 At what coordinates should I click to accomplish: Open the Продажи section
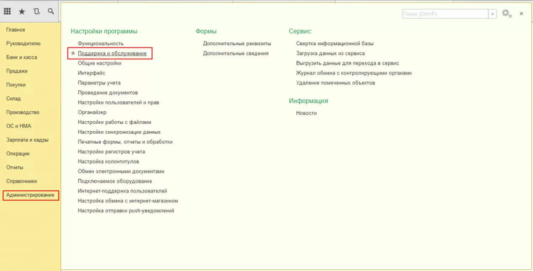click(x=17, y=71)
